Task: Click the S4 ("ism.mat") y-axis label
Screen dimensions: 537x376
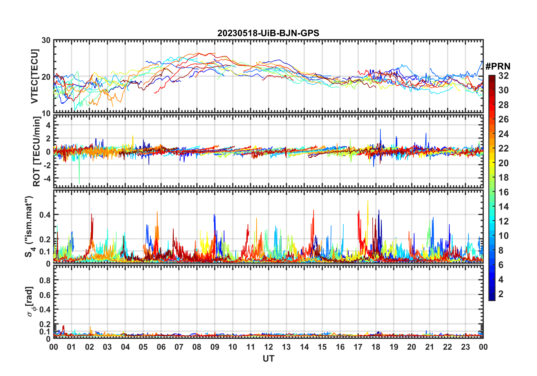Action: point(29,226)
